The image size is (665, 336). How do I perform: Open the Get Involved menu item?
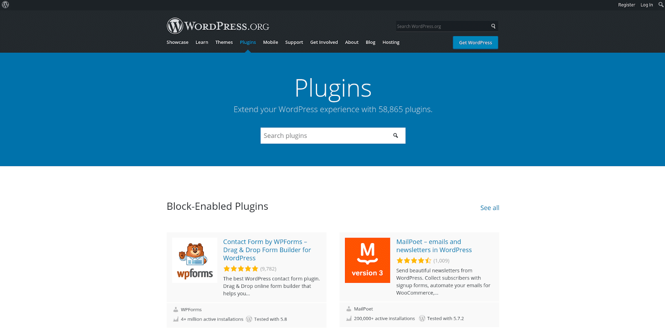click(x=324, y=42)
